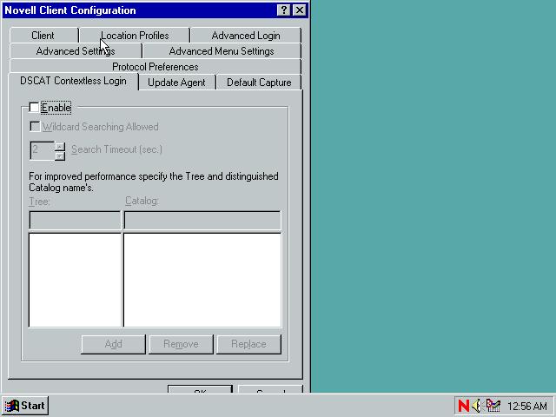Decrease Search Timeout with down arrow
The height and width of the screenshot is (417, 556).
tap(60, 156)
